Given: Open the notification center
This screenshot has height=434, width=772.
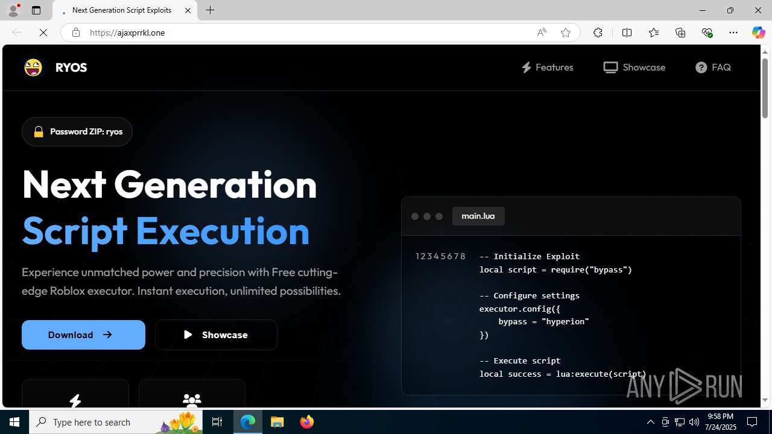Looking at the screenshot, I should (x=753, y=422).
